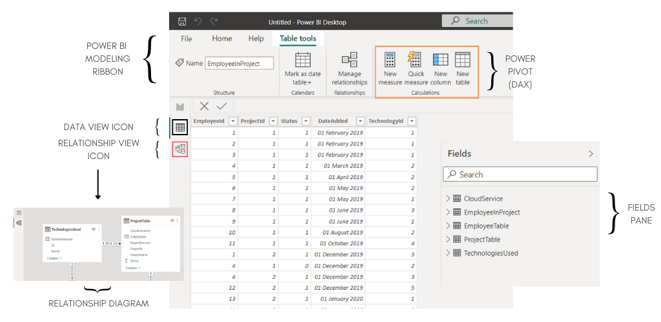The height and width of the screenshot is (322, 661).
Task: Click the New measure calculator icon
Action: [390, 60]
